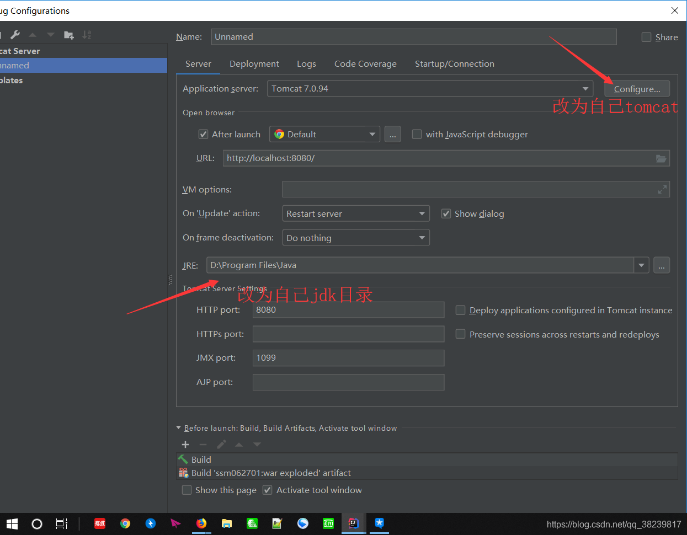This screenshot has height=535, width=687.
Task: Click the sort configurations alphabetically icon
Action: (x=87, y=35)
